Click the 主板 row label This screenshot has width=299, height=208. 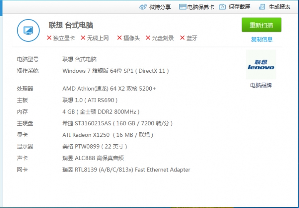(x=22, y=100)
